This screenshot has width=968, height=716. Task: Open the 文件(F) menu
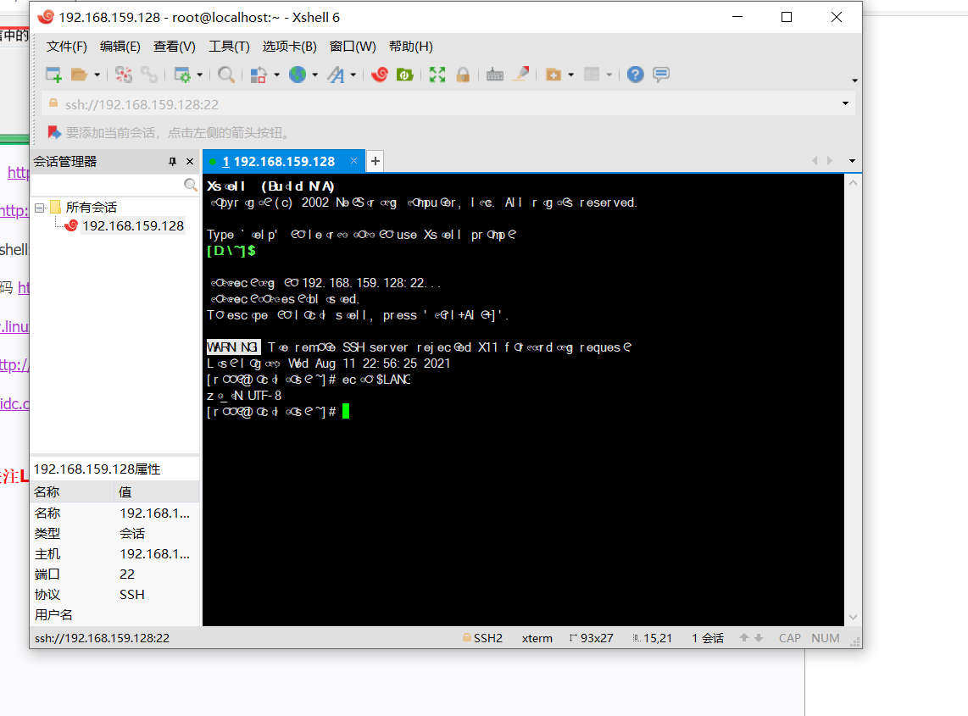67,47
